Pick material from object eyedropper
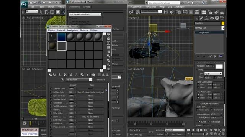245x137 pixels. click(63, 80)
